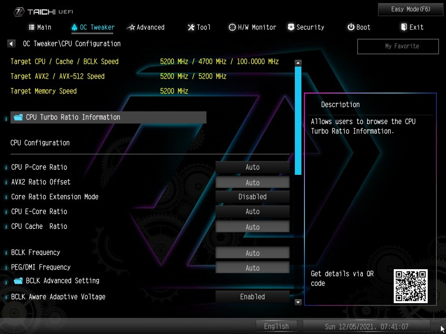
Task: Select the Core Ratio Extension Mode label
Action: tap(55, 197)
